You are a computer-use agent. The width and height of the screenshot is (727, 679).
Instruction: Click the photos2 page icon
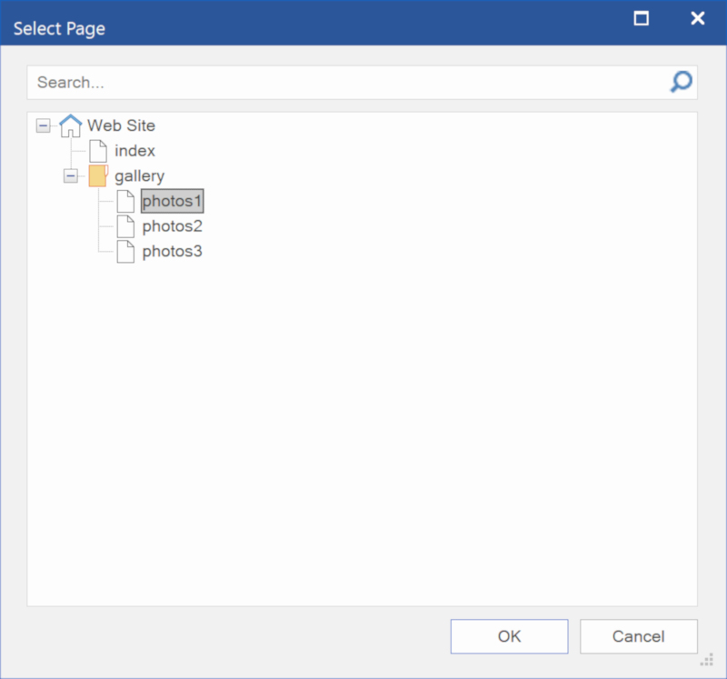coord(125,226)
